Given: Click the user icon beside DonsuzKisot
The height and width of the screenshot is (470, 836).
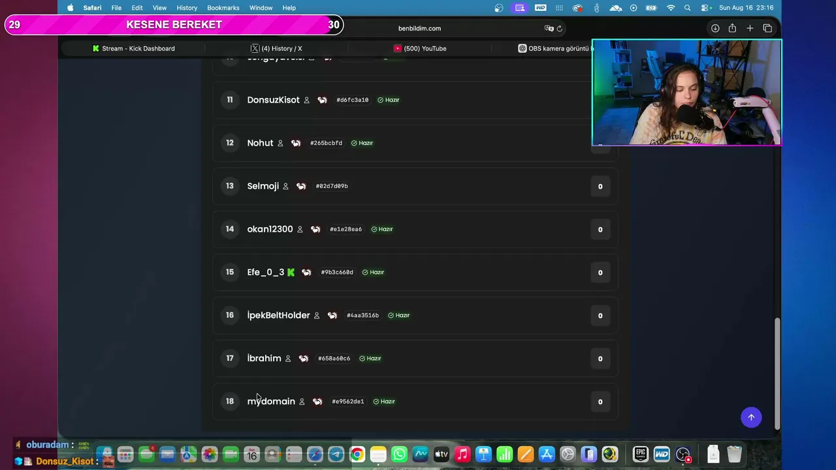Looking at the screenshot, I should pos(306,100).
